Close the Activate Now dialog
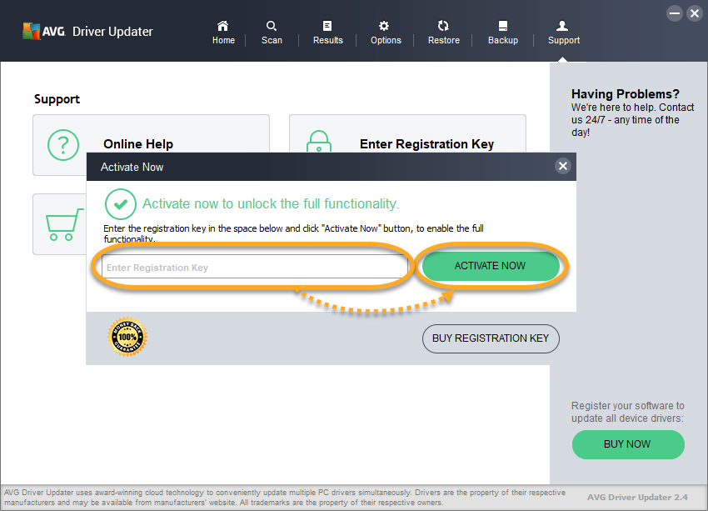This screenshot has width=708, height=511. tap(562, 166)
